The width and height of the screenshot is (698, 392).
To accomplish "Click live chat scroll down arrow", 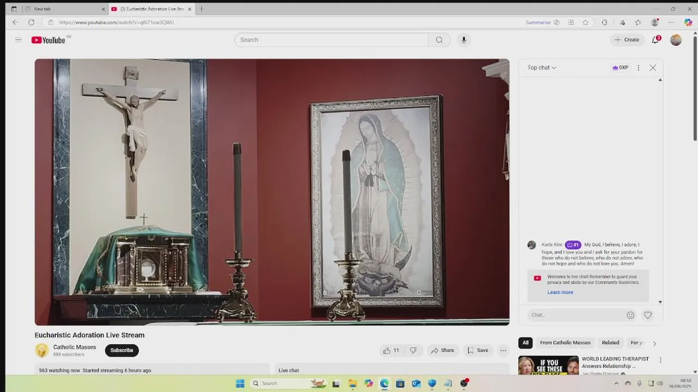I will 660,302.
